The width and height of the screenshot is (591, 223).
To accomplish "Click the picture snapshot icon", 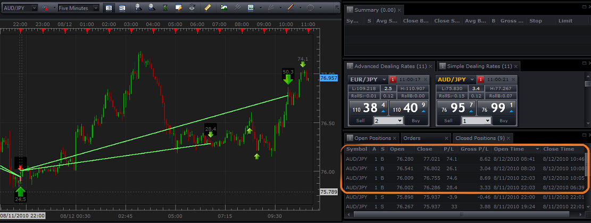I will pyautogui.click(x=224, y=7).
